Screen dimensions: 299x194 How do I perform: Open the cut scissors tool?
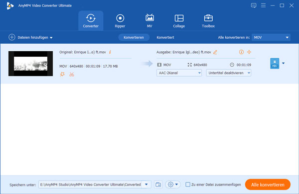point(72,75)
